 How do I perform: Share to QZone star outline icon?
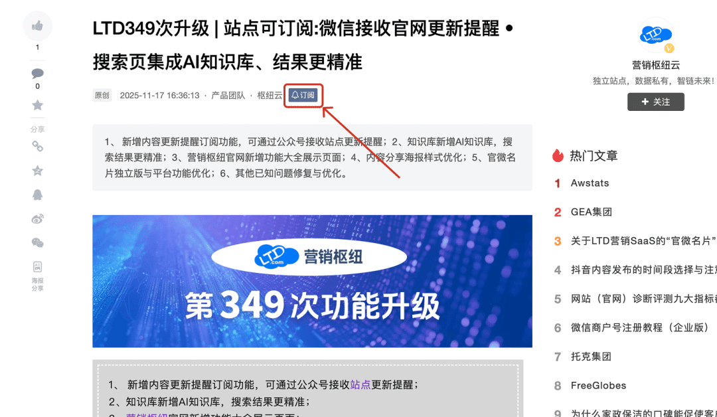(37, 171)
